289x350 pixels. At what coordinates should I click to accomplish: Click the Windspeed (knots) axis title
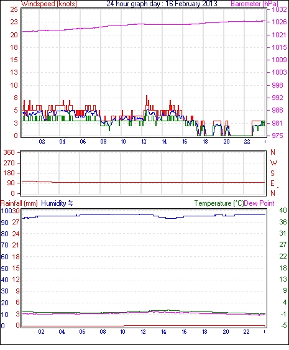pos(49,4)
